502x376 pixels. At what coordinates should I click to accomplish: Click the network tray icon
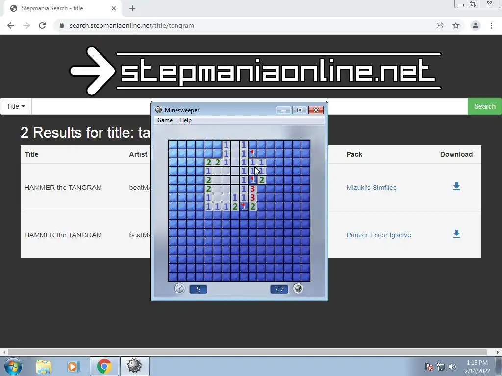click(x=441, y=366)
